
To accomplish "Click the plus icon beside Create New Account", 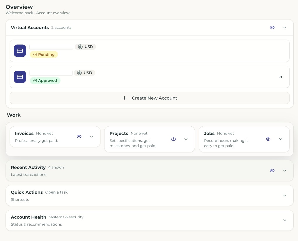I will click(124, 98).
